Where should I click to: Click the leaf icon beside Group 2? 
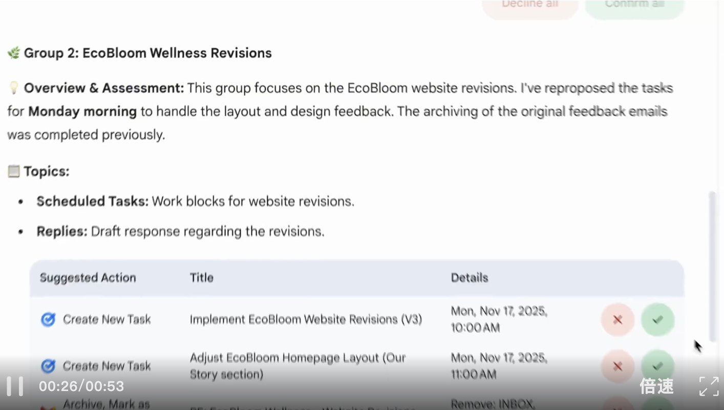click(14, 53)
